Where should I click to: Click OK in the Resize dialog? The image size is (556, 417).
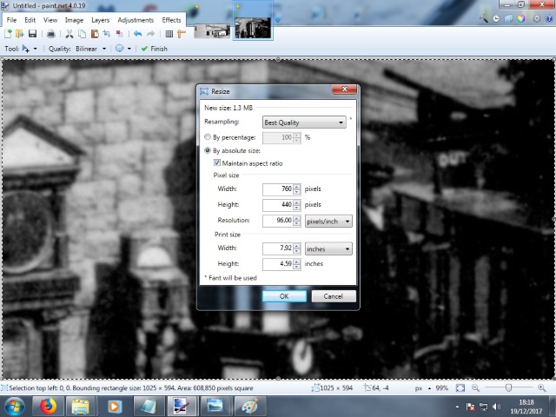pyautogui.click(x=284, y=296)
